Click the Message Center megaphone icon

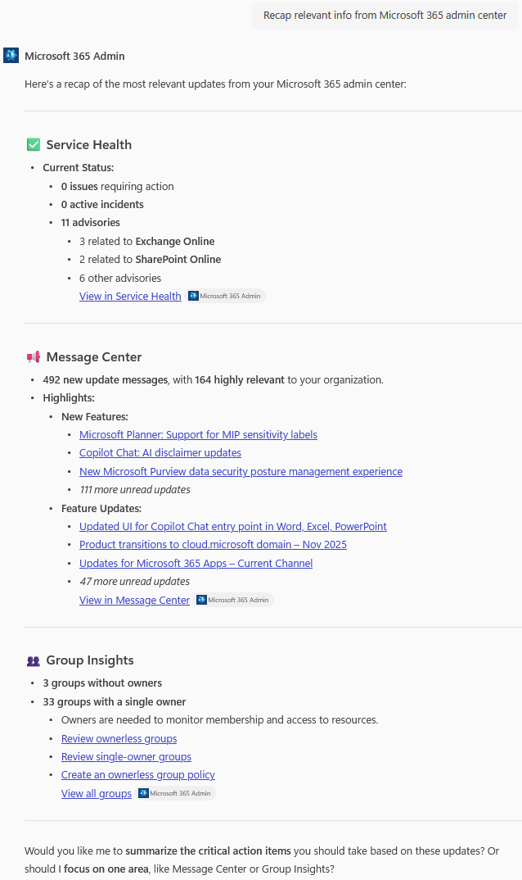[33, 356]
